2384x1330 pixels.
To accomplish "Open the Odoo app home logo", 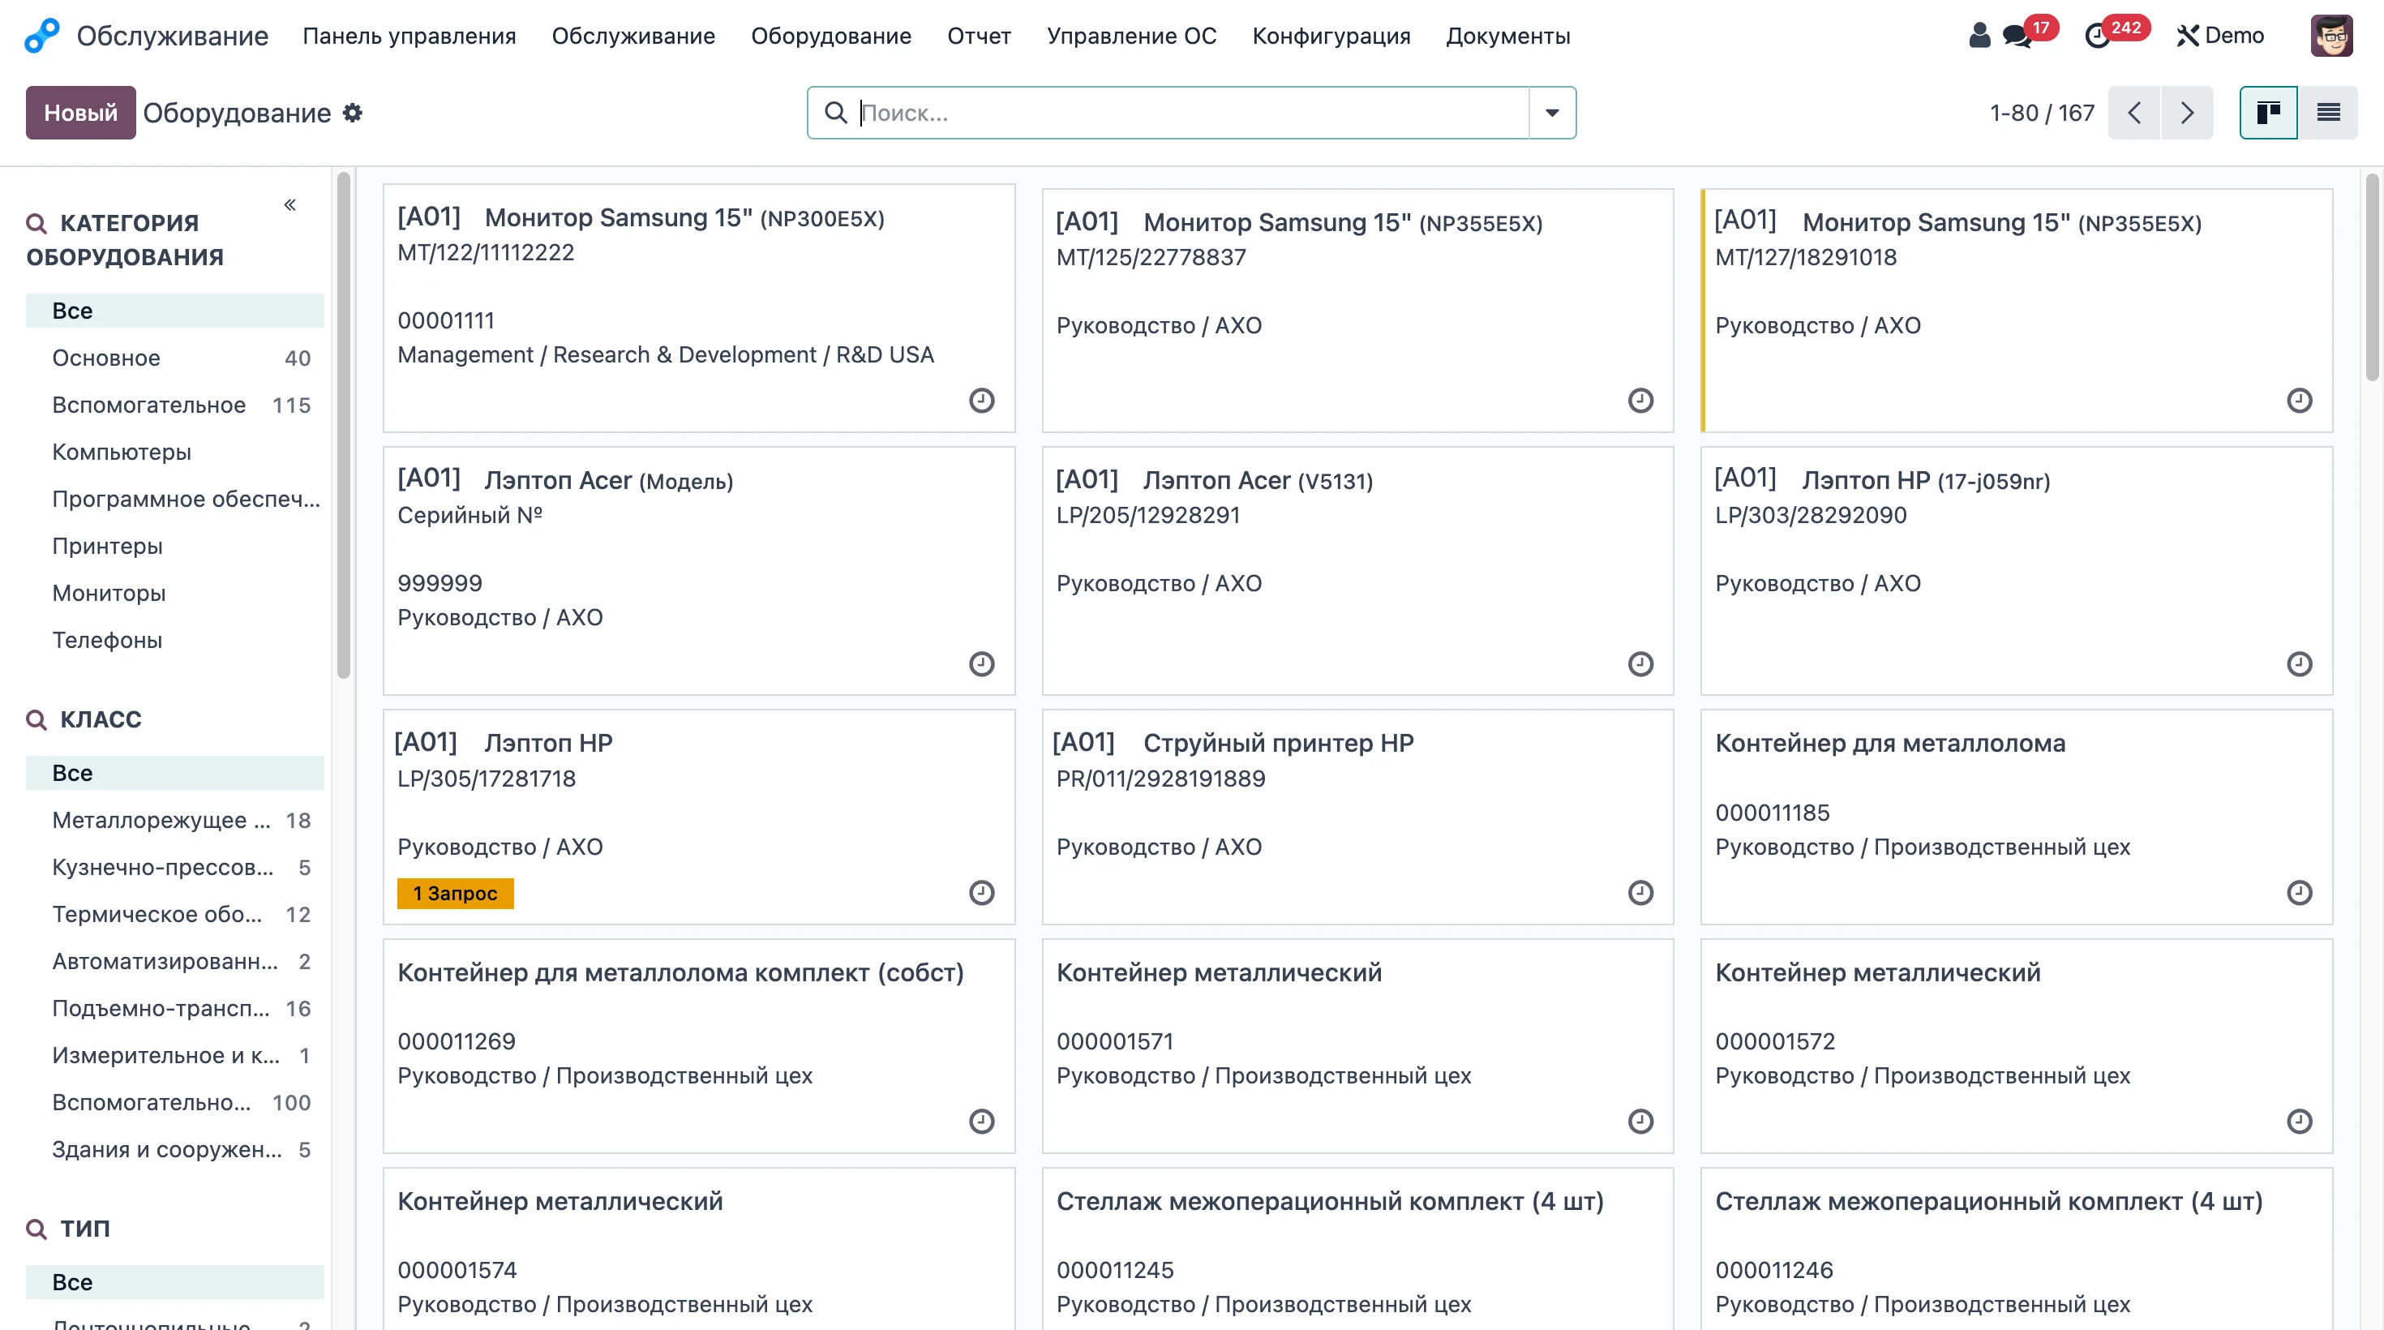I will pyautogui.click(x=41, y=35).
